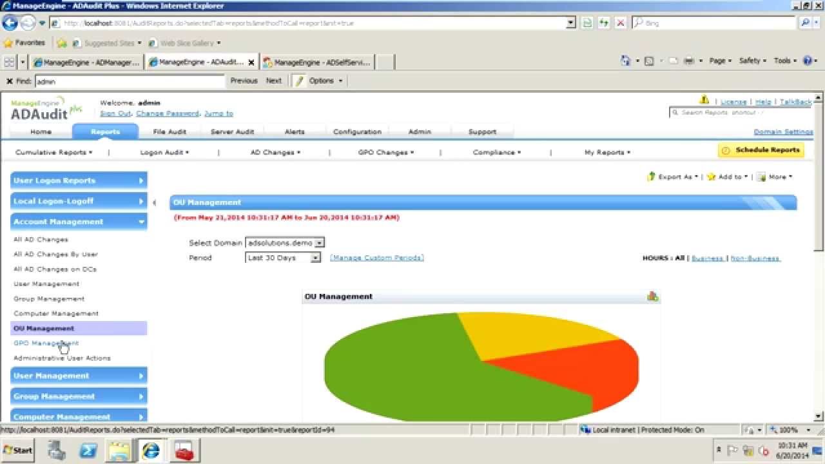Screen dimensions: 825x464
Task: Click the highlighter pencil icon in Find bar
Action: click(299, 81)
